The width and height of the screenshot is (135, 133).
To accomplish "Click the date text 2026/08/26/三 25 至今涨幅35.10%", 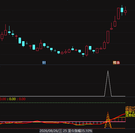I will (66, 131).
